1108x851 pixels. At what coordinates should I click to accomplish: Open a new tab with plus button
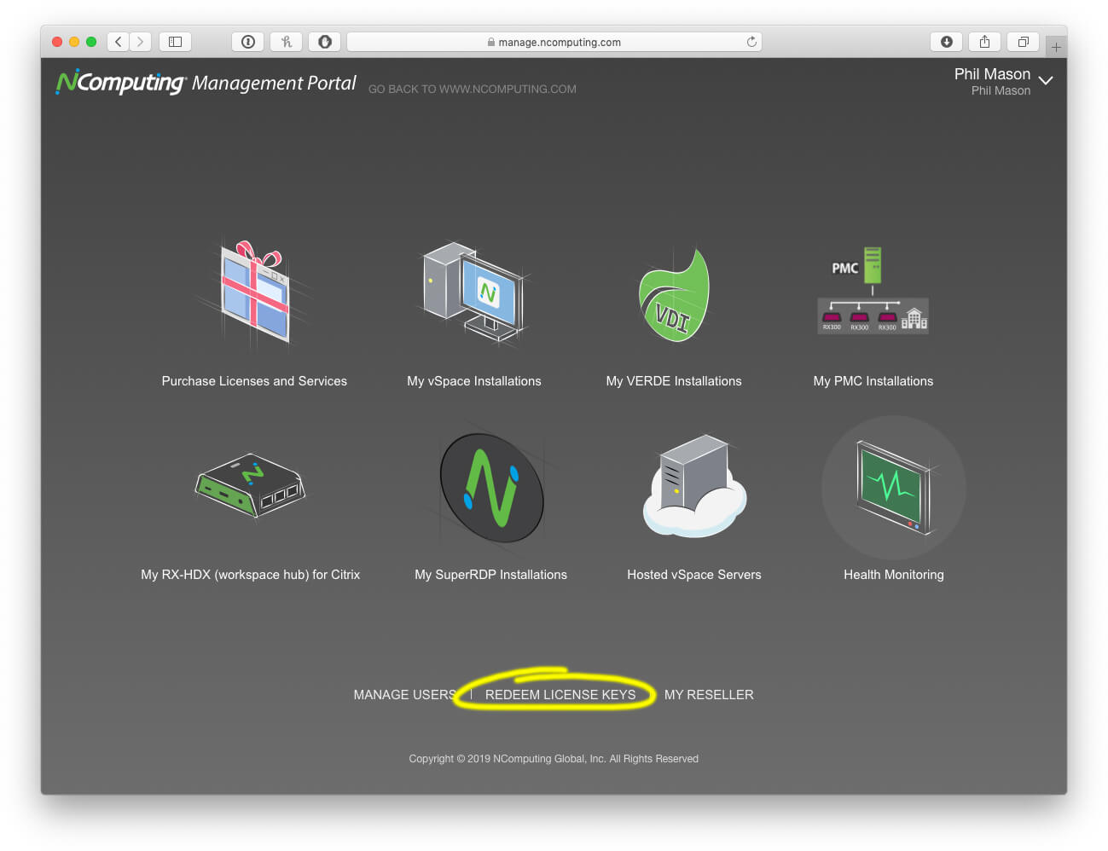coord(1056,47)
